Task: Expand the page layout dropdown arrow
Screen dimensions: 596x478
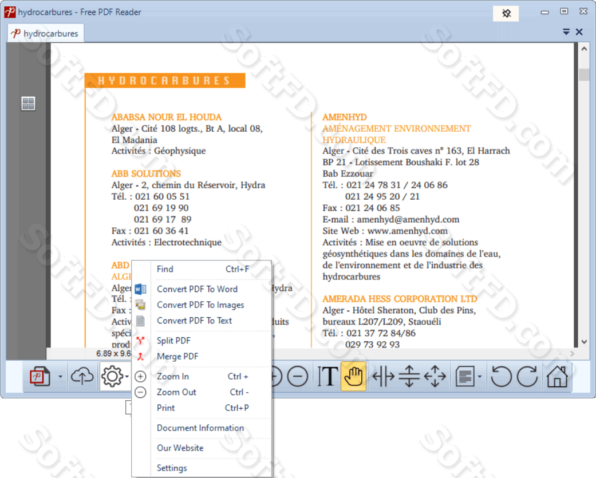Action: click(x=480, y=377)
